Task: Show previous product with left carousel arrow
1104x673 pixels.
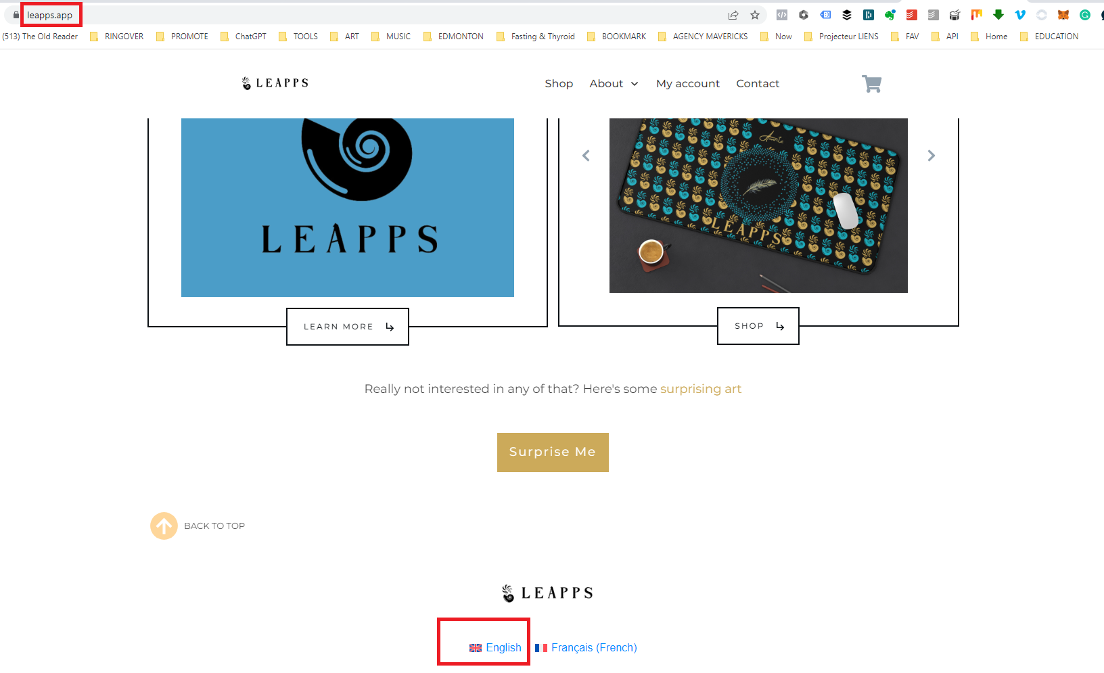Action: click(x=586, y=156)
